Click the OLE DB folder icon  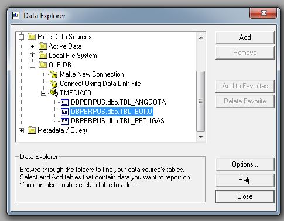click(43, 65)
